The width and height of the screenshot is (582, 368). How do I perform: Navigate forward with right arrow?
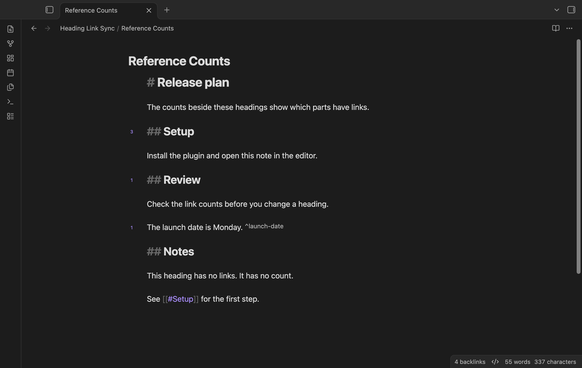(48, 28)
